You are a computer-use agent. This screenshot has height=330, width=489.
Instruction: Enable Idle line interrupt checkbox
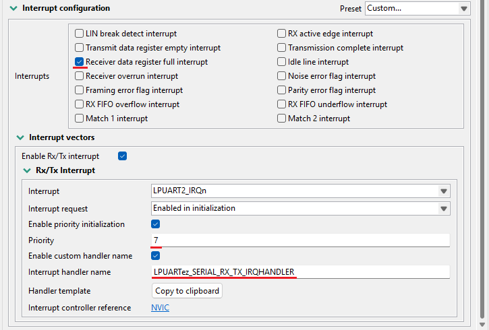(x=282, y=62)
